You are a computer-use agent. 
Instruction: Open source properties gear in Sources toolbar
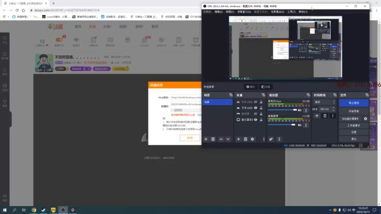coord(252,139)
